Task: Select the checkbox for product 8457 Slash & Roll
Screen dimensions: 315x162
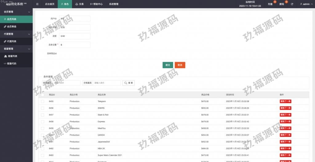Action: point(42,115)
